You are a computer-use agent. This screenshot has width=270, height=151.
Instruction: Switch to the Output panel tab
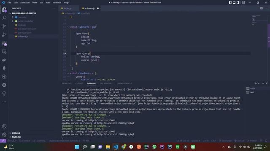coord(79,83)
